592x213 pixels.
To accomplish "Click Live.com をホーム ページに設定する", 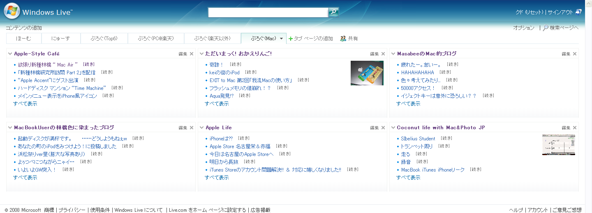I will pyautogui.click(x=208, y=210).
